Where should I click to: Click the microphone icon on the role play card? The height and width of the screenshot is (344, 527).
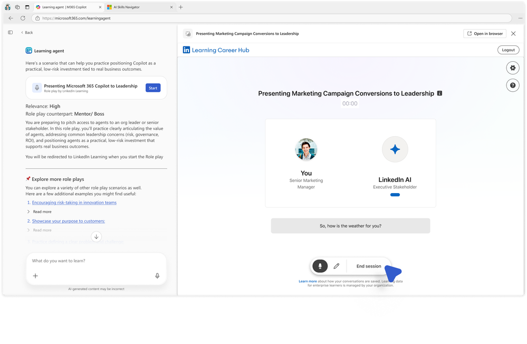click(37, 88)
